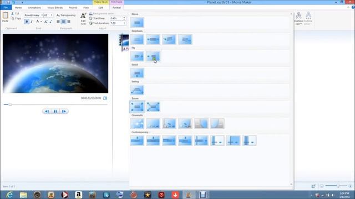Center align the text
Viewport: 355px width, 199px height.
coord(63,22)
